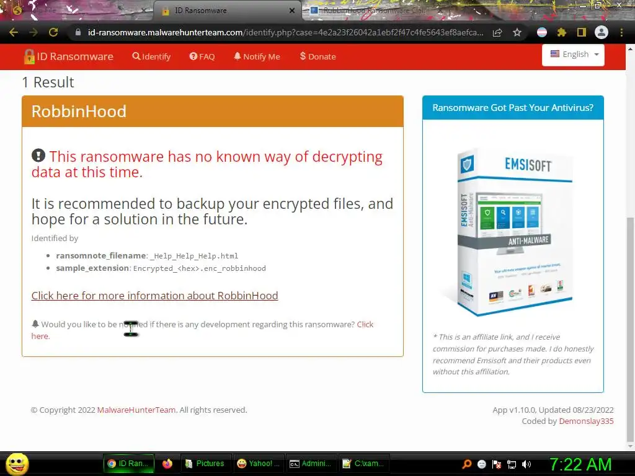
Task: Open the pink-blue striped extension icon
Action: pos(542,32)
